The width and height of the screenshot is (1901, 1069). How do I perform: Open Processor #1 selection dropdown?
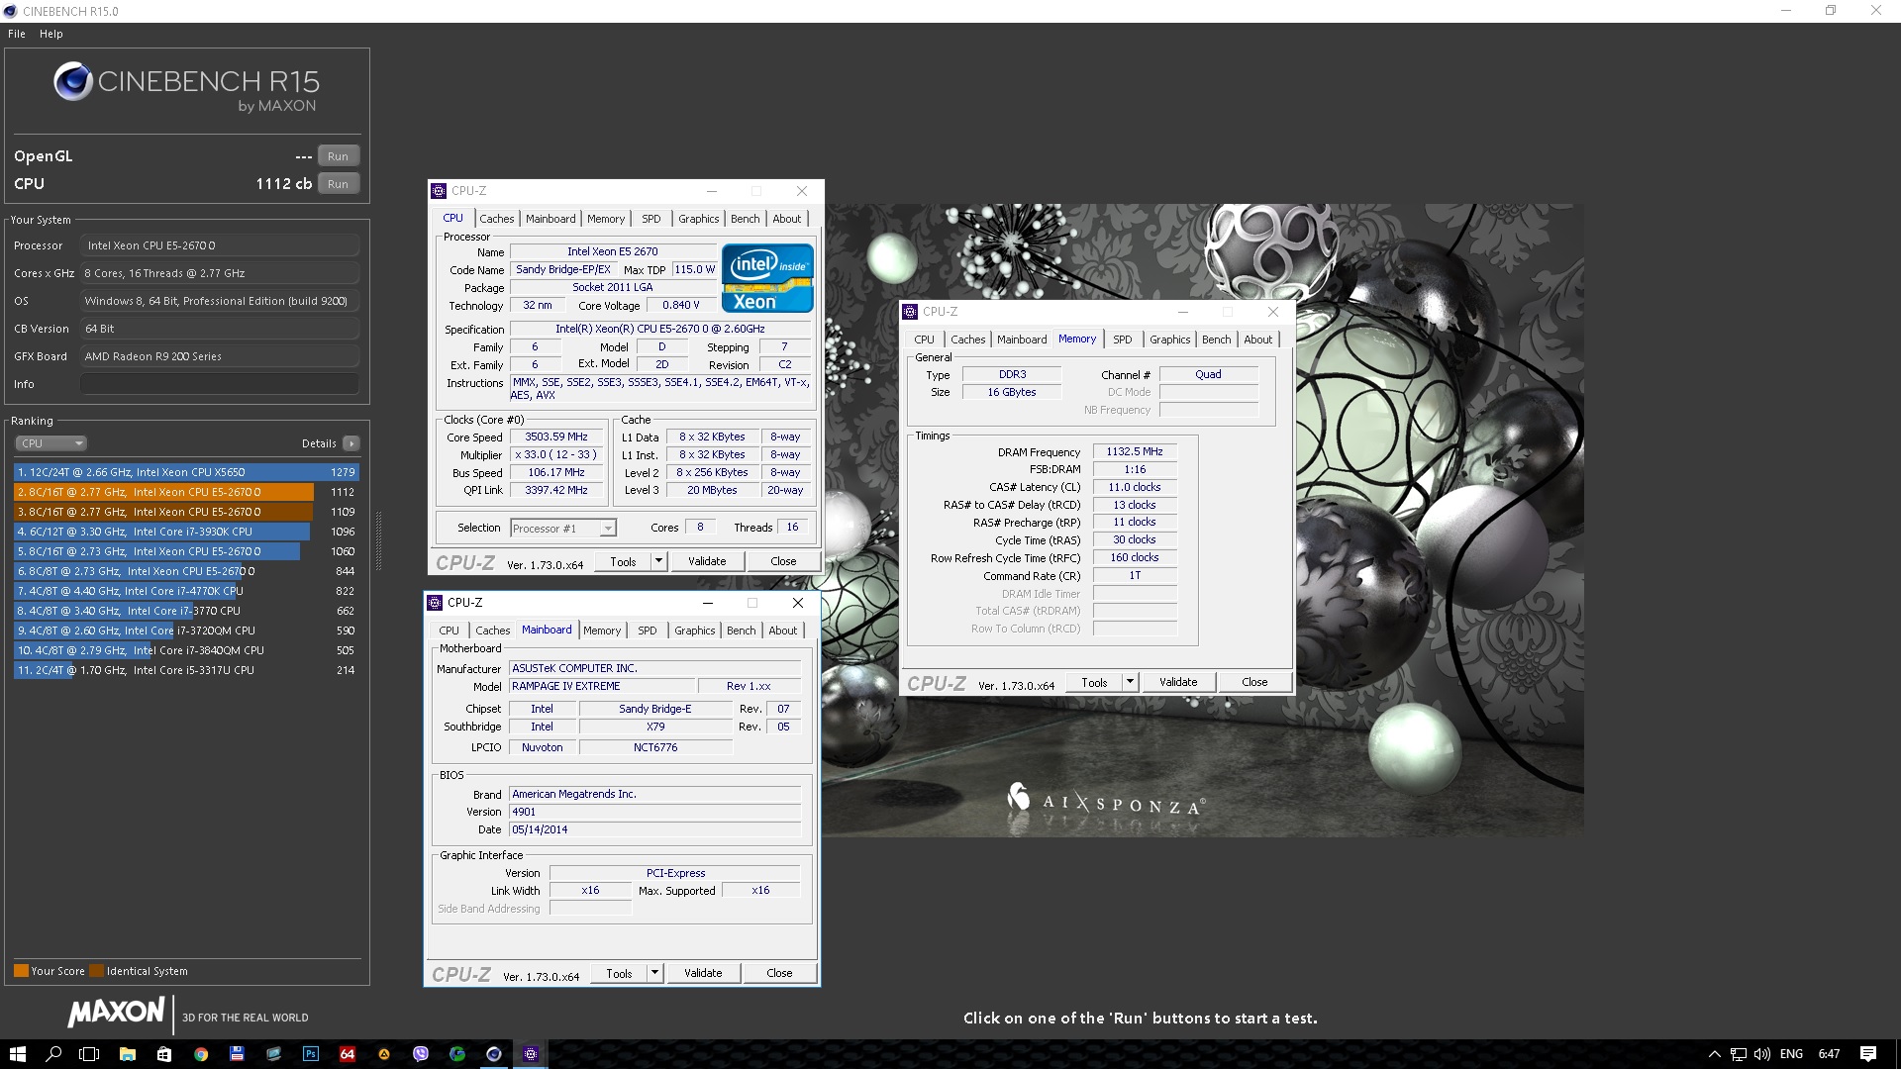562,529
